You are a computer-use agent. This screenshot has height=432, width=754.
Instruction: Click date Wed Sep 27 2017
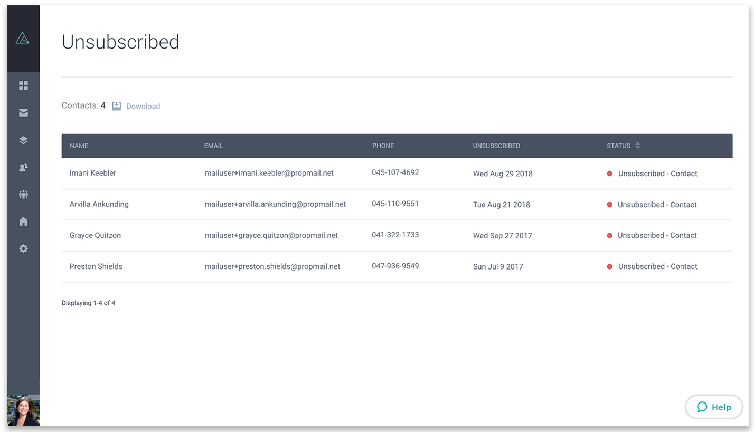pyautogui.click(x=503, y=236)
